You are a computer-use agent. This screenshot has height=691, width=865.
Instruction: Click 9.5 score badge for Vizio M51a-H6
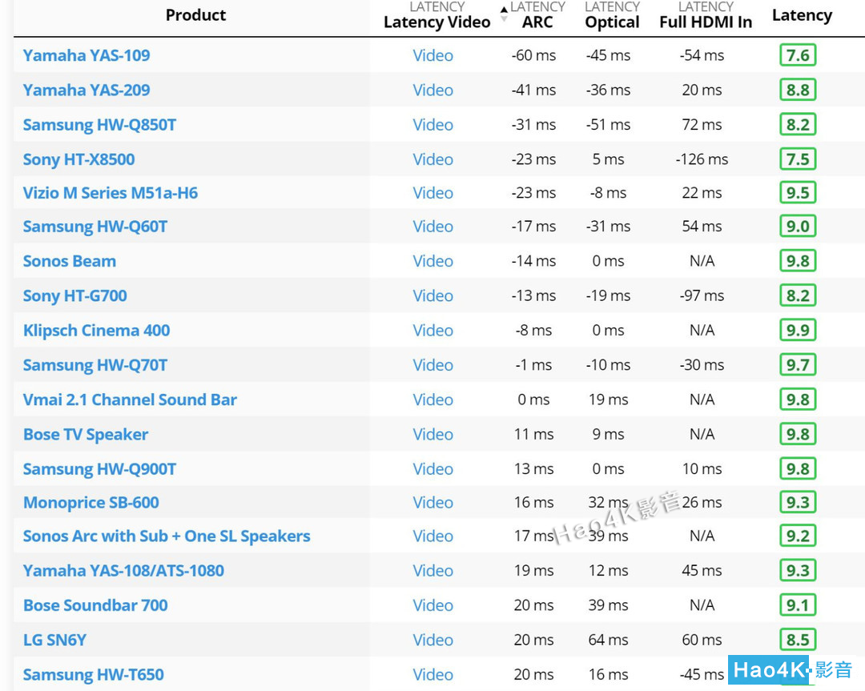[x=798, y=193]
